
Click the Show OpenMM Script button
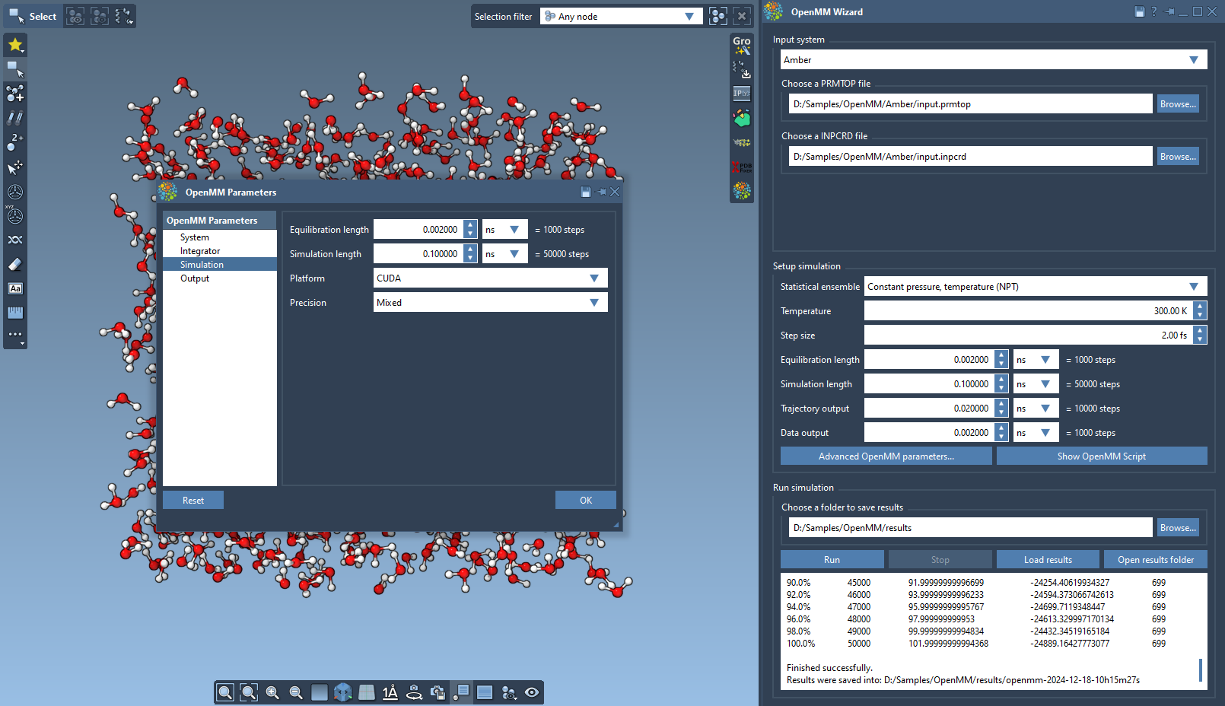pyautogui.click(x=1101, y=456)
